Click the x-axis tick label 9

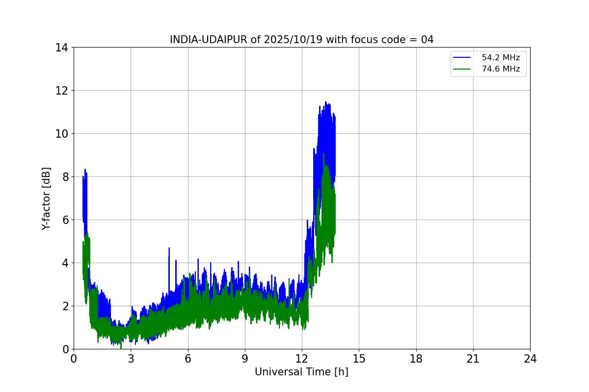(x=244, y=359)
